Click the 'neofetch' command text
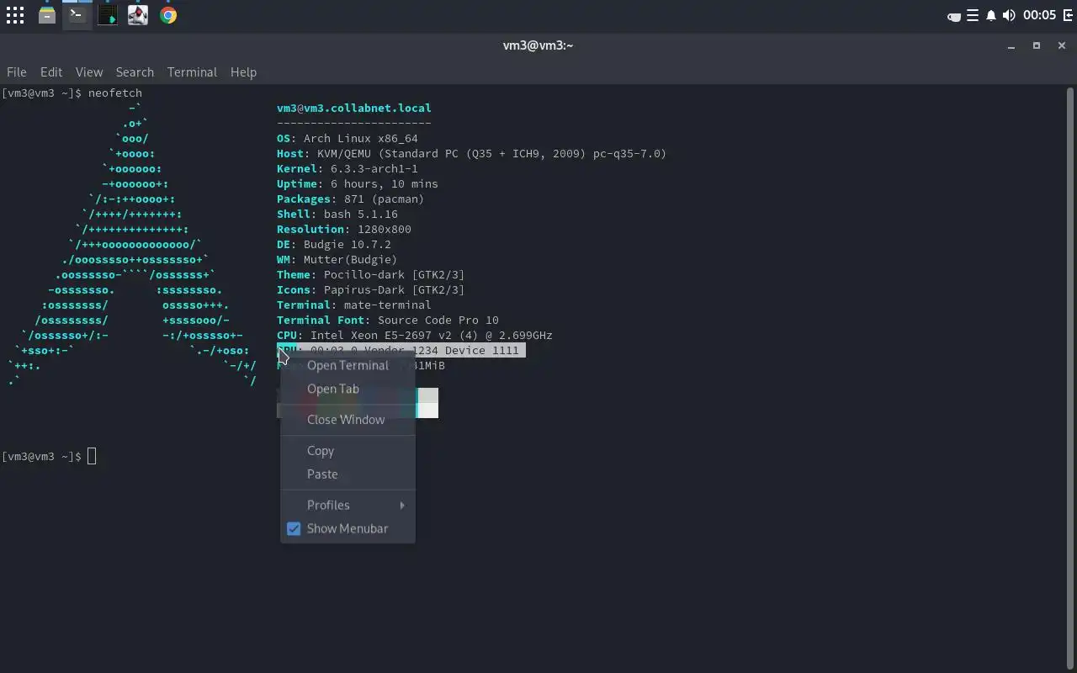This screenshot has width=1077, height=673. [115, 93]
